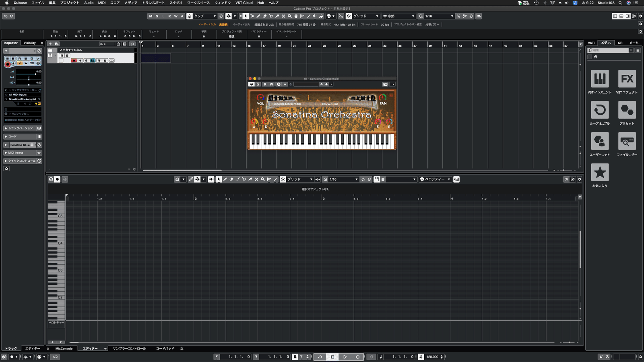This screenshot has width=644, height=362.
Task: Open main toolbar snap type グリッド dropdown
Action: 366,16
